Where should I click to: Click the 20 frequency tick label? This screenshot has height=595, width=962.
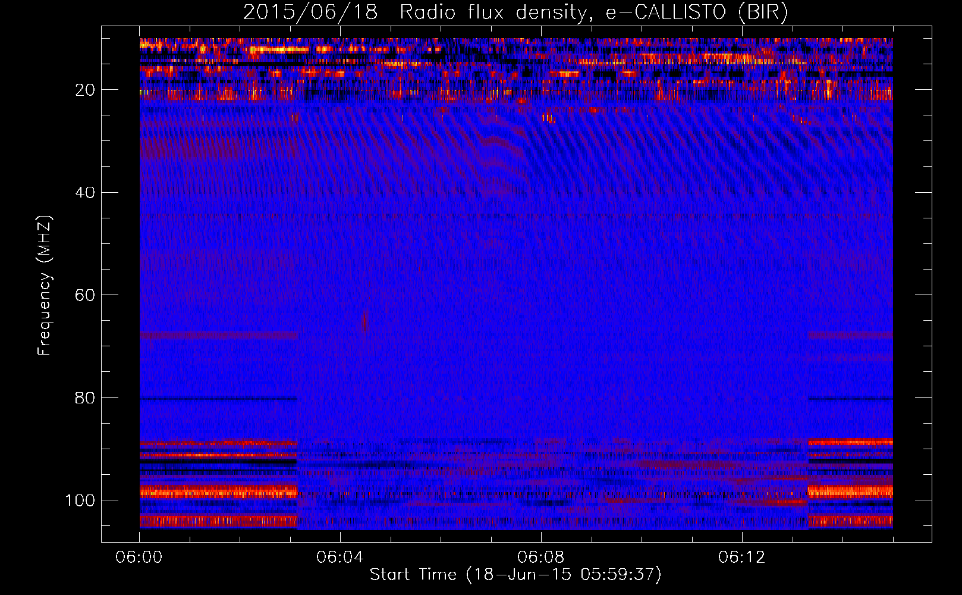[85, 90]
